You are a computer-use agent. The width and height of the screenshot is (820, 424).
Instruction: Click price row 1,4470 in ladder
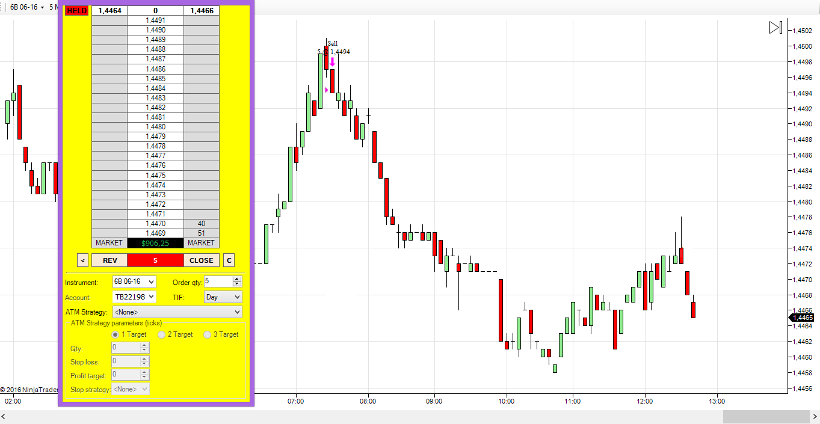click(155, 224)
